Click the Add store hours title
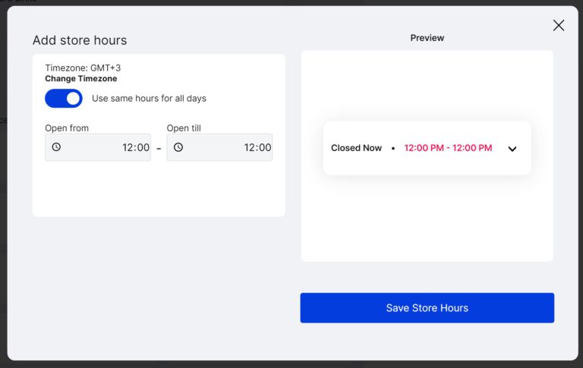 click(80, 40)
